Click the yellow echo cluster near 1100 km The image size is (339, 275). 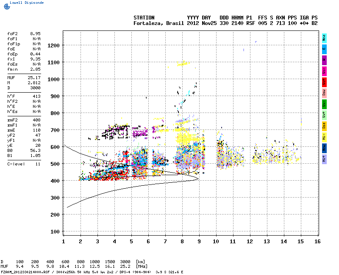[x=183, y=63]
